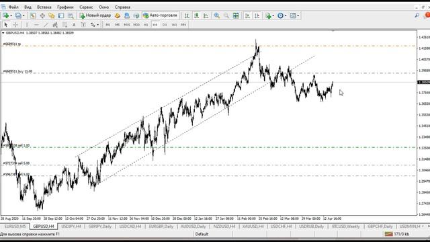The image size is (430, 242).
Task: Pick the vertical line drawing tool
Action: (27, 25)
